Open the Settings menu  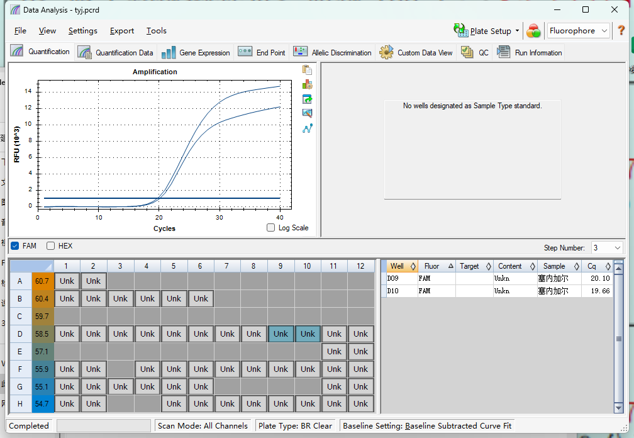point(83,31)
